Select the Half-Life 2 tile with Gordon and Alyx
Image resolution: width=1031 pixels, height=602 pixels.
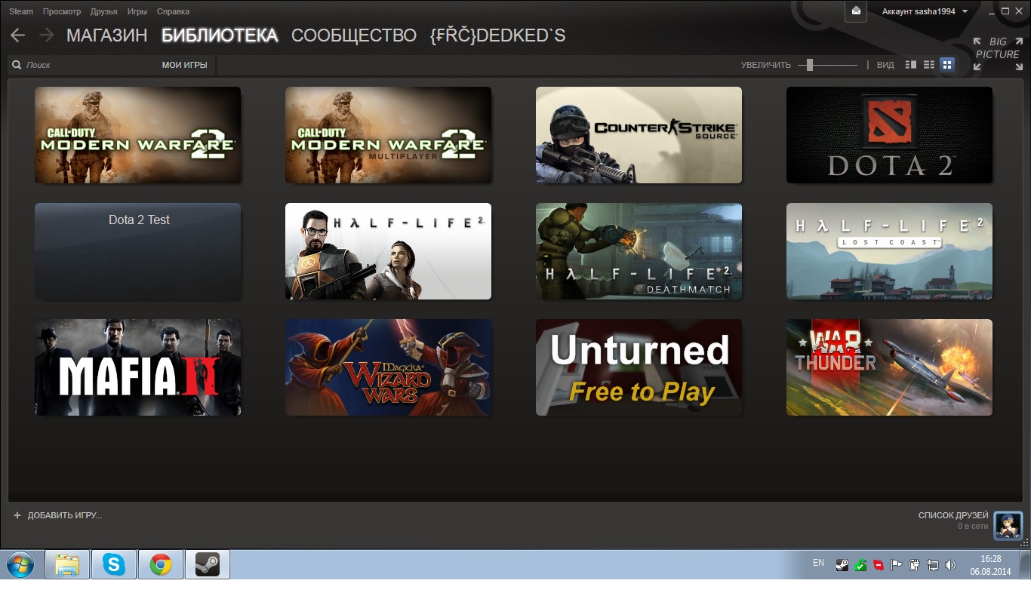click(389, 251)
